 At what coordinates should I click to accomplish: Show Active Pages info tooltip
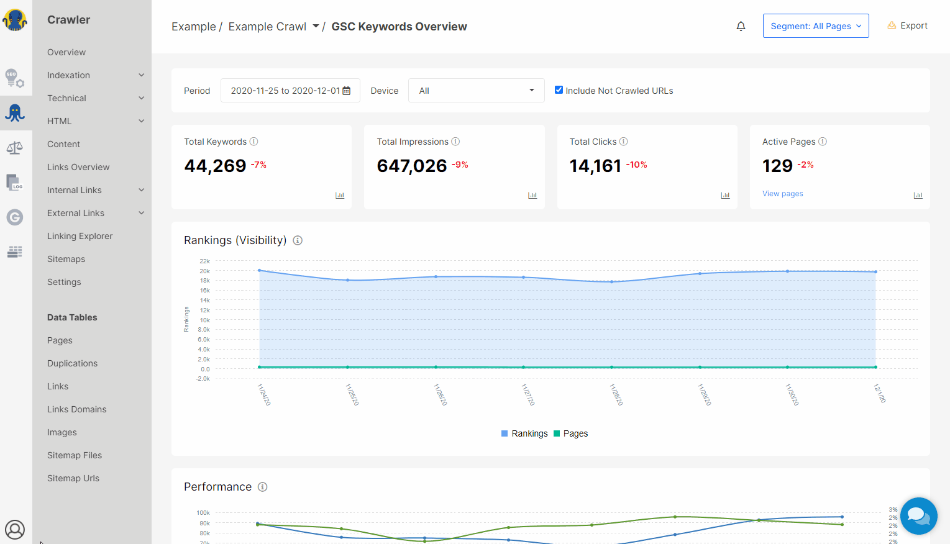coord(823,142)
